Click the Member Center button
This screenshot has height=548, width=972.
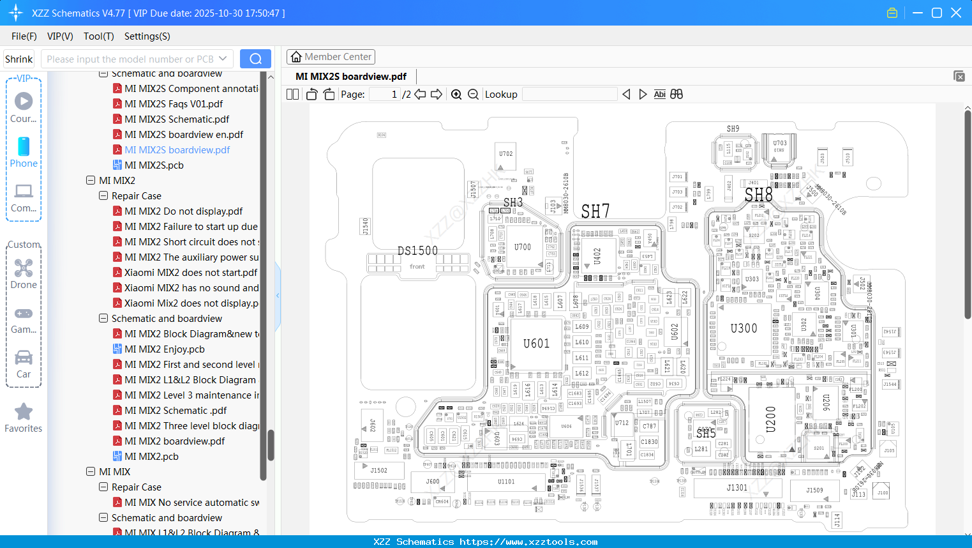[331, 56]
